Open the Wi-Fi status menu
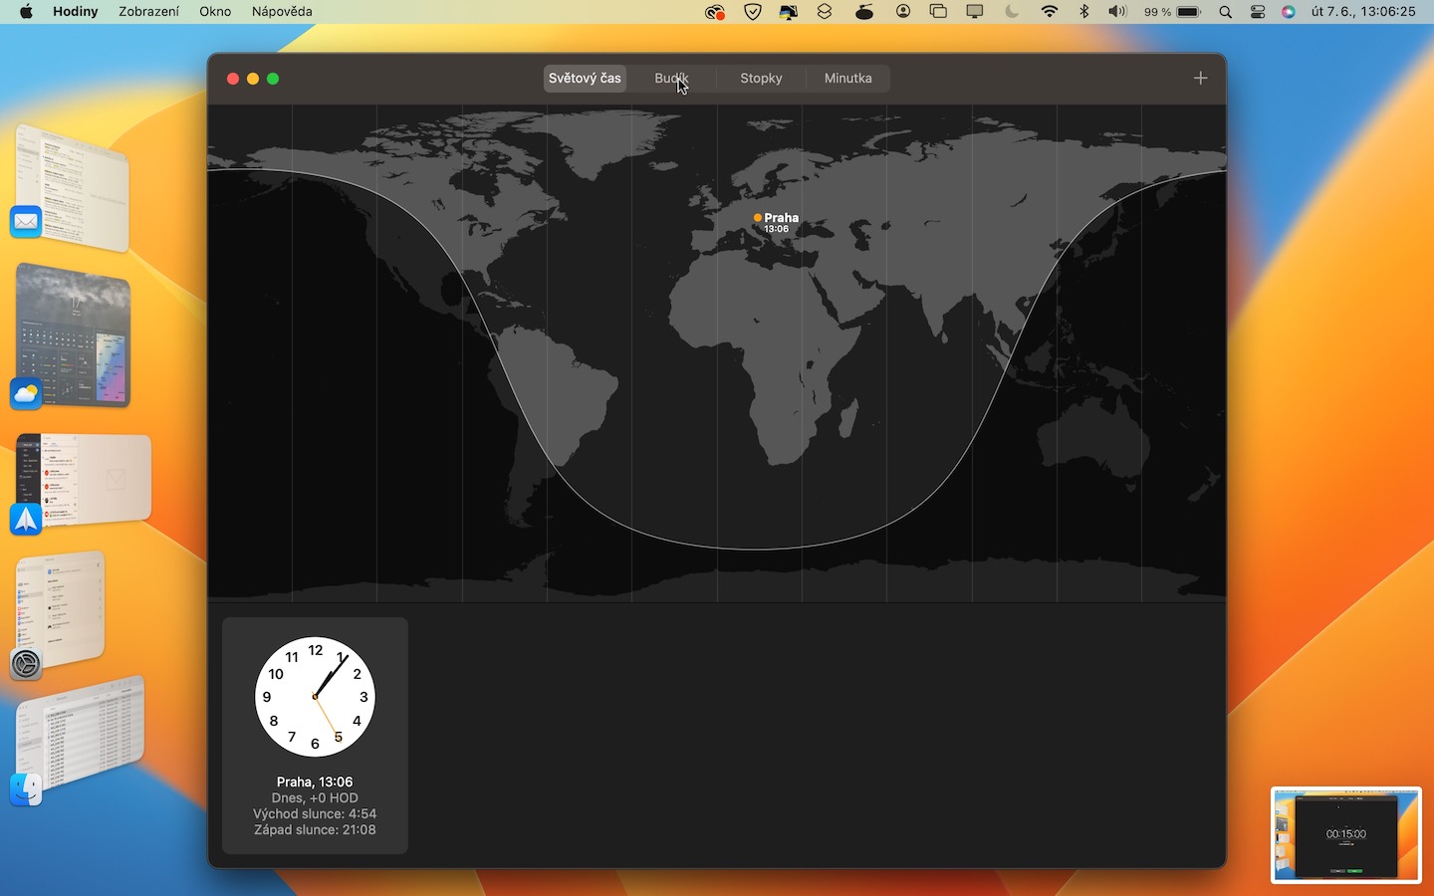 click(x=1050, y=12)
